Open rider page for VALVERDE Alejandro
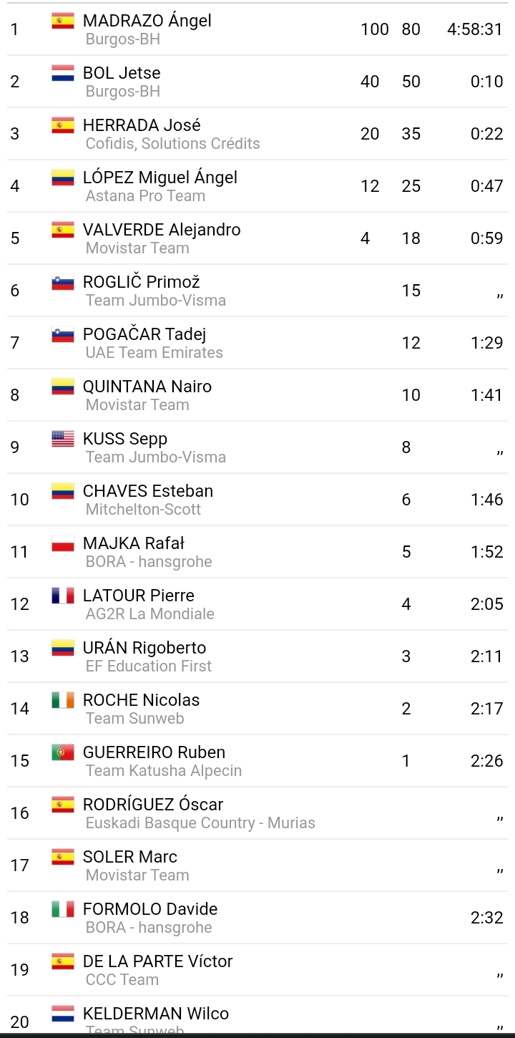Image resolution: width=515 pixels, height=1038 pixels. click(x=162, y=230)
